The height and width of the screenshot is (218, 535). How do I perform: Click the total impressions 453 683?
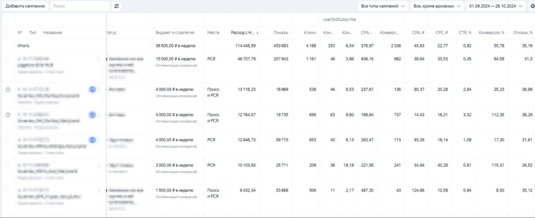click(x=281, y=46)
